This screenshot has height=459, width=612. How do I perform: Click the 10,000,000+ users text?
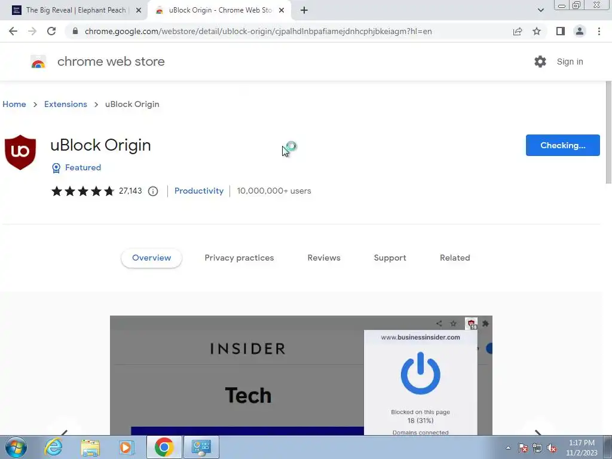274,191
